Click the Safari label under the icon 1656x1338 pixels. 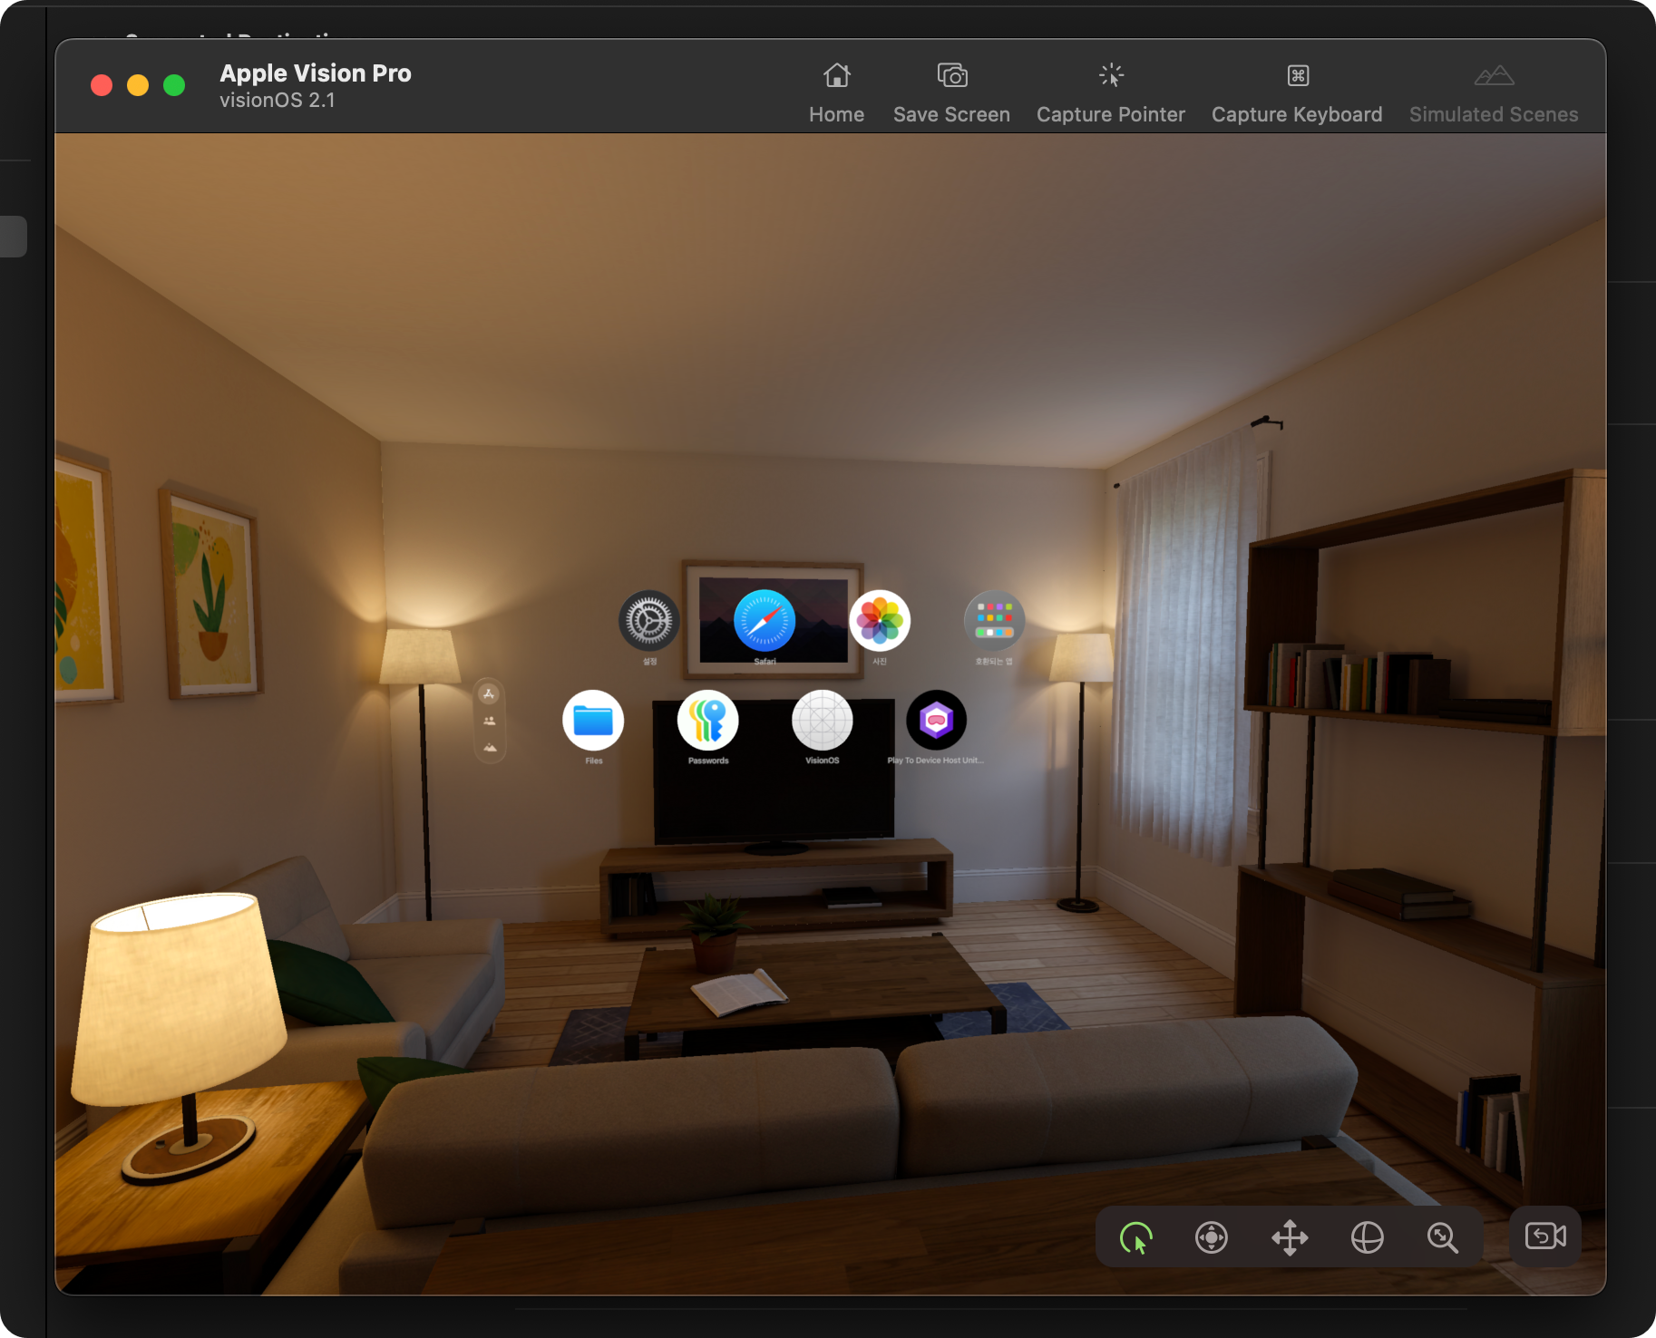765,662
